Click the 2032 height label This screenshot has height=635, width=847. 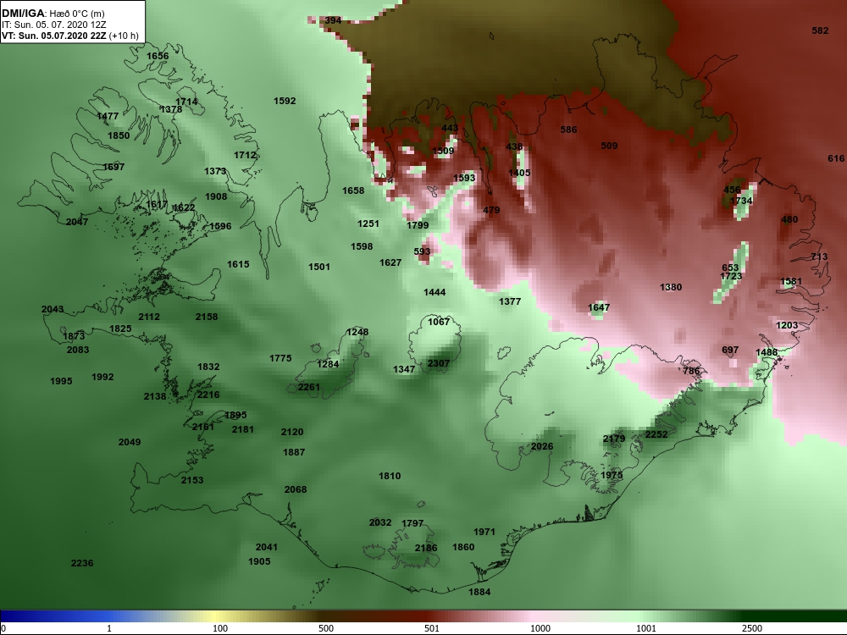[380, 522]
